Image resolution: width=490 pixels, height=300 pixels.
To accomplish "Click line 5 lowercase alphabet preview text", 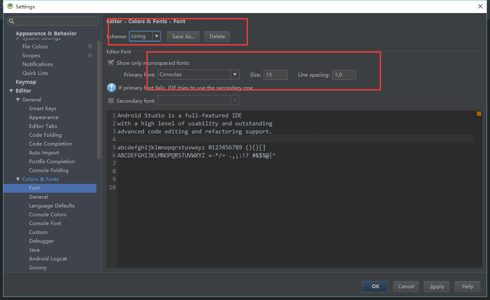I will (x=191, y=148).
